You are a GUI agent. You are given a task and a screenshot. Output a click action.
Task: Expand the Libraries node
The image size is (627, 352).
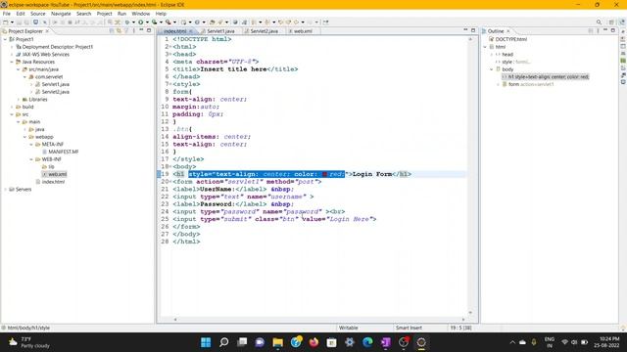coord(19,100)
